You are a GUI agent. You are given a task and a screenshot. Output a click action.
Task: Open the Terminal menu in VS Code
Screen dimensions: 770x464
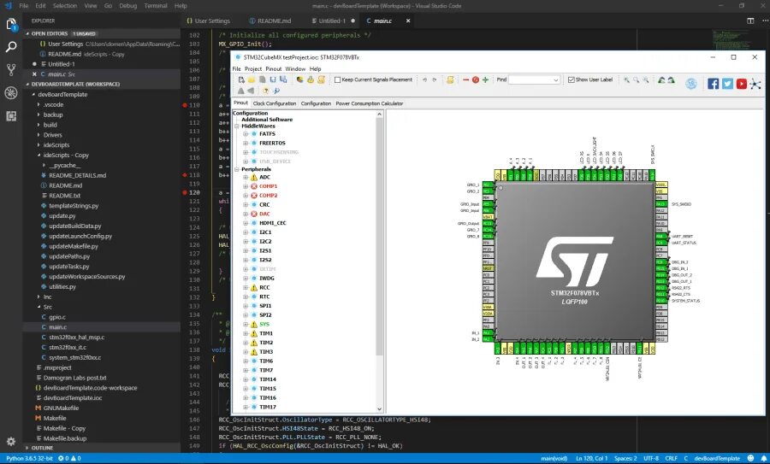click(156, 6)
